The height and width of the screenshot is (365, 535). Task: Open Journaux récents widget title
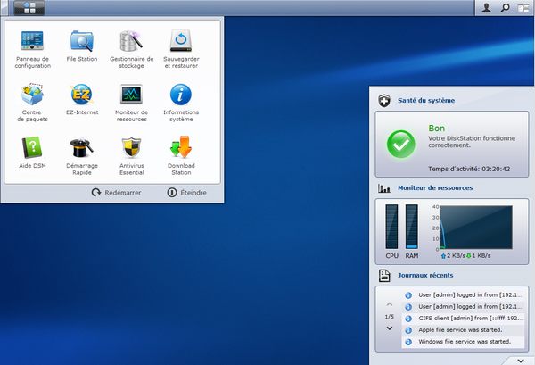pyautogui.click(x=425, y=275)
